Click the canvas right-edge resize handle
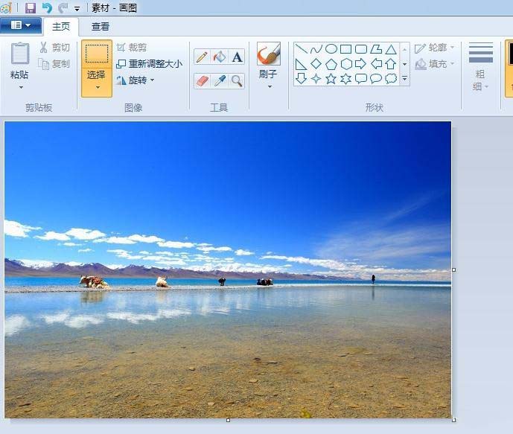Screen dimensions: 513x434 point(453,269)
